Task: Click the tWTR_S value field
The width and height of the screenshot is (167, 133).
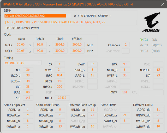Action: (x=125, y=70)
